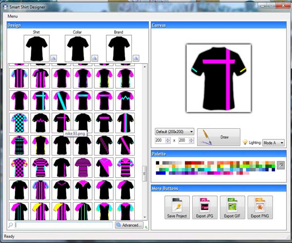Open the Lighting Mode A dropdown
Screen dimensions: 292x243
[274, 143]
